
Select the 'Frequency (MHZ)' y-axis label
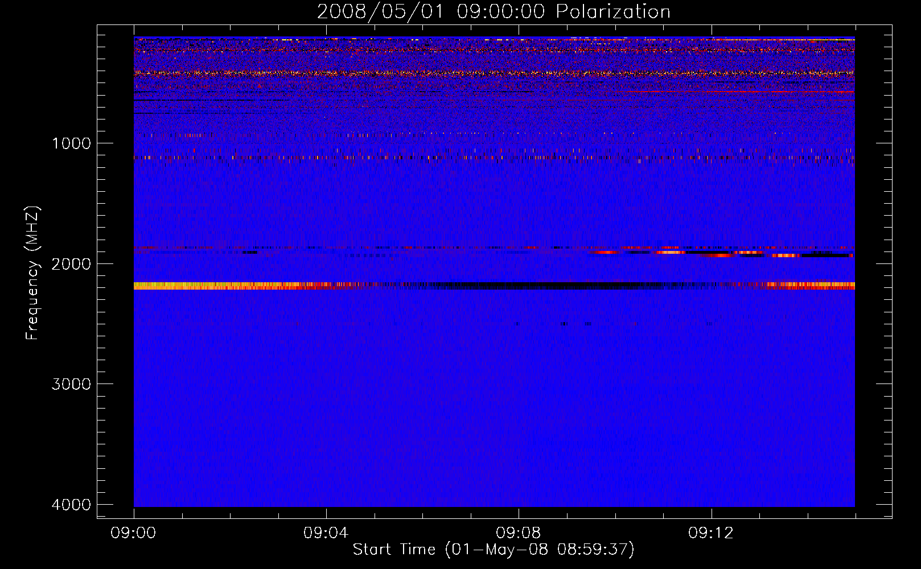[x=32, y=273]
